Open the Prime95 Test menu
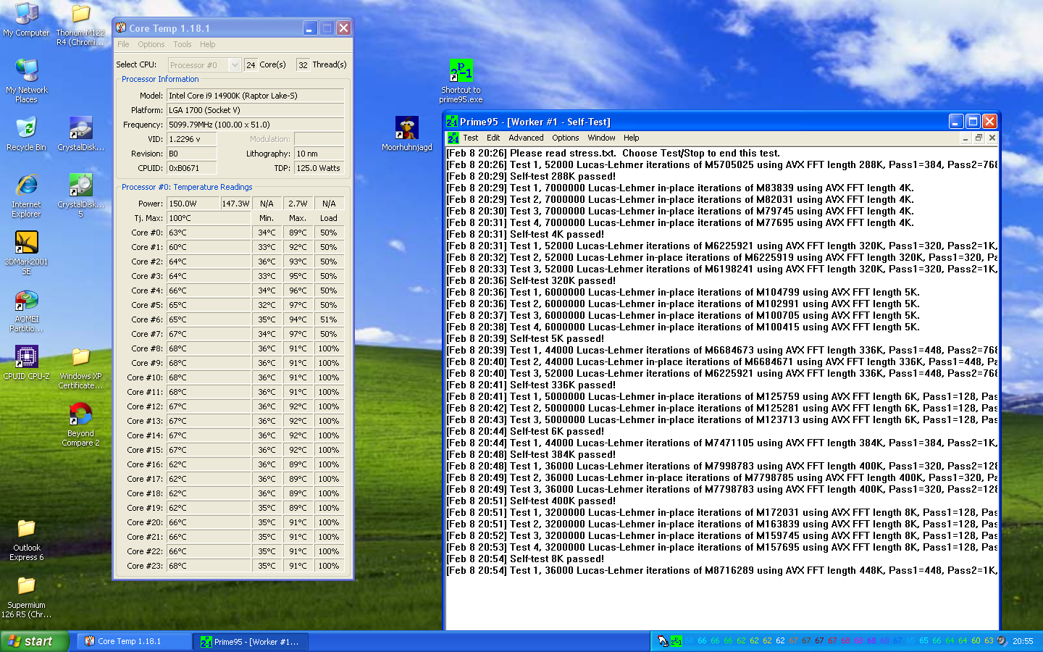Viewport: 1043px width, 652px height. click(x=470, y=138)
